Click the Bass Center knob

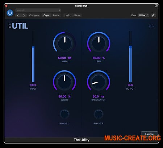99,82
